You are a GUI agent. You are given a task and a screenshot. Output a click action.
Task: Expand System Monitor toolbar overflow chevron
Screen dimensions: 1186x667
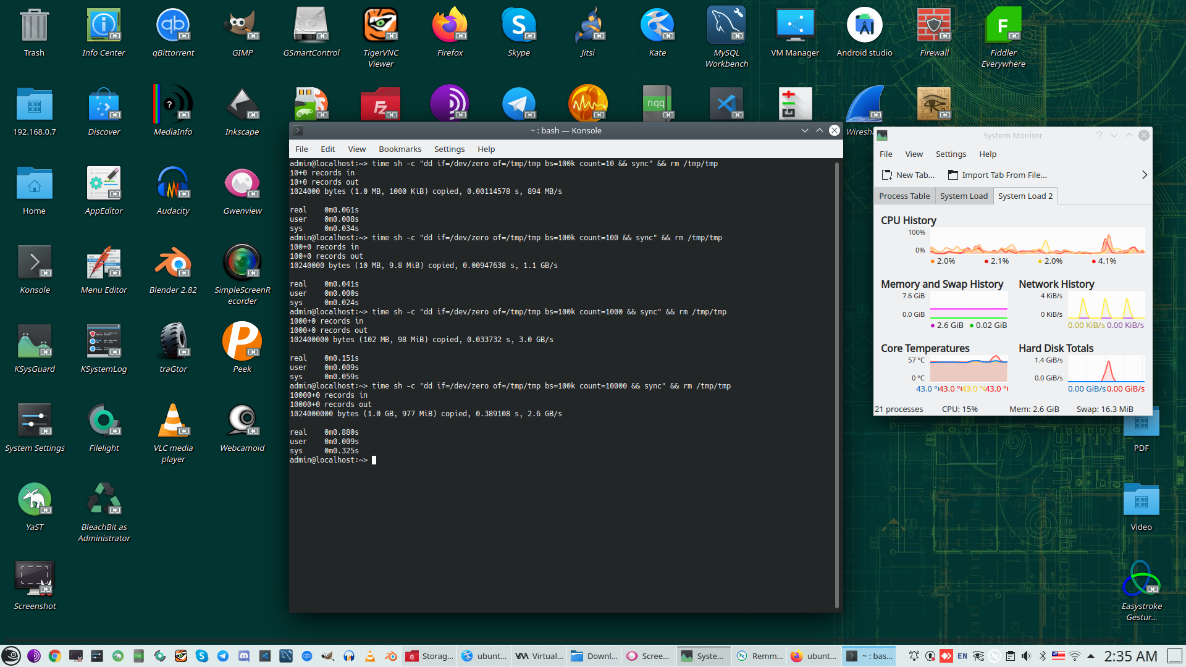click(1144, 175)
